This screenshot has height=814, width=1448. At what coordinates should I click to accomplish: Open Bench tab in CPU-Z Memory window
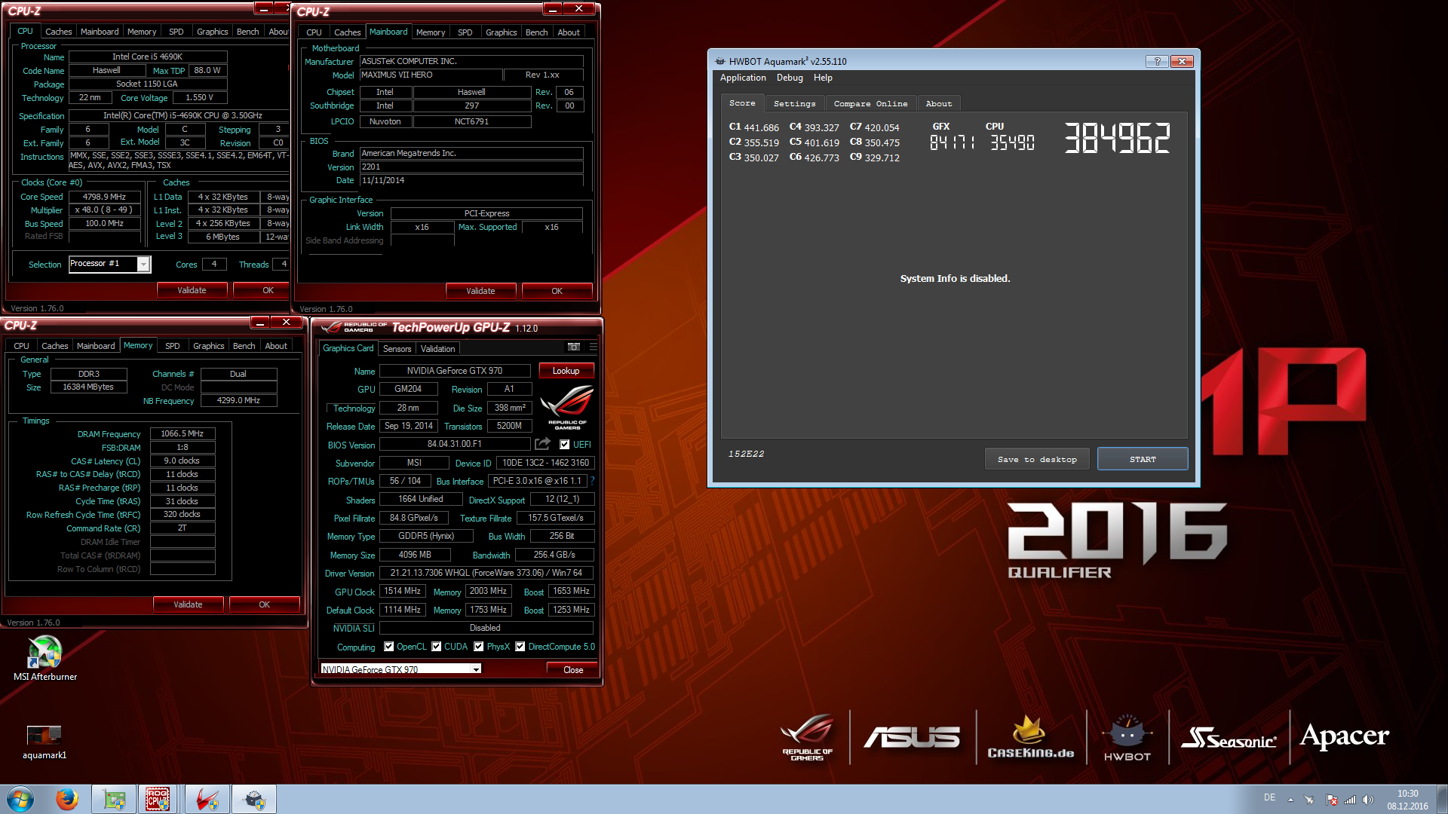[244, 346]
